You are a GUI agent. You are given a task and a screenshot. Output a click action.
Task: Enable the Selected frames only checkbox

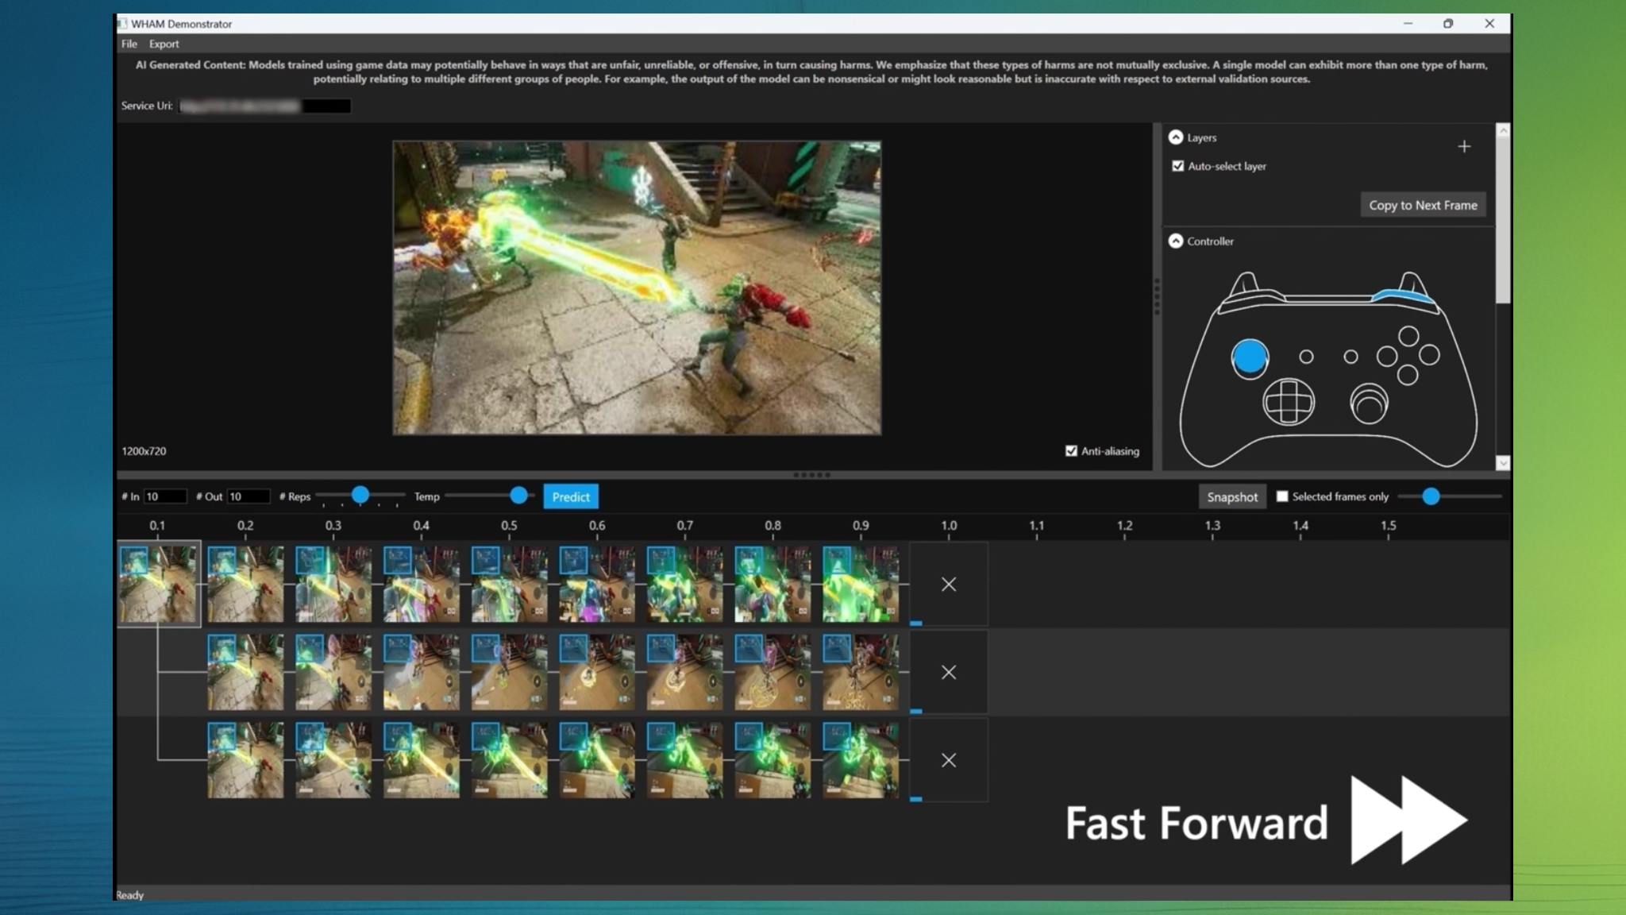pyautogui.click(x=1281, y=496)
